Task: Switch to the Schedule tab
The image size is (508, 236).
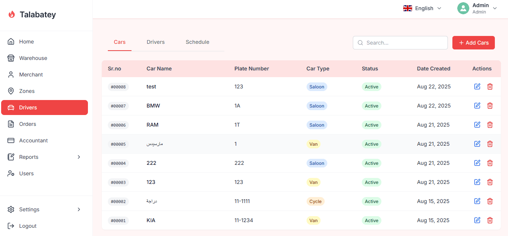Action: pyautogui.click(x=197, y=42)
